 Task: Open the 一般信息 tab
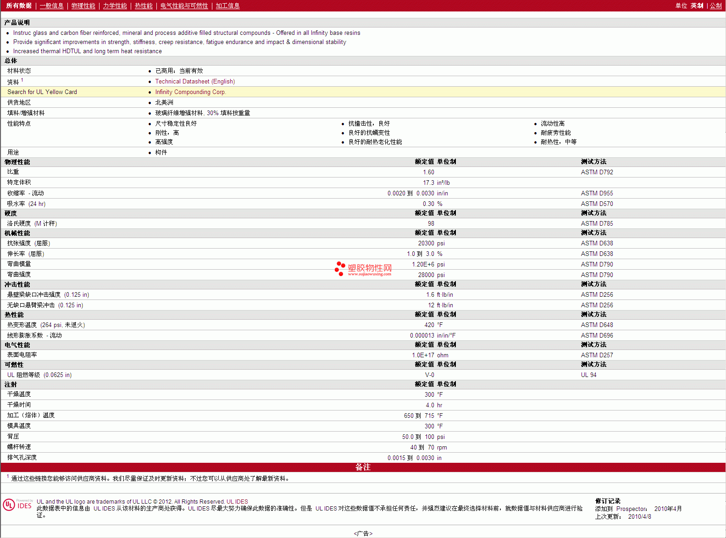click(51, 6)
